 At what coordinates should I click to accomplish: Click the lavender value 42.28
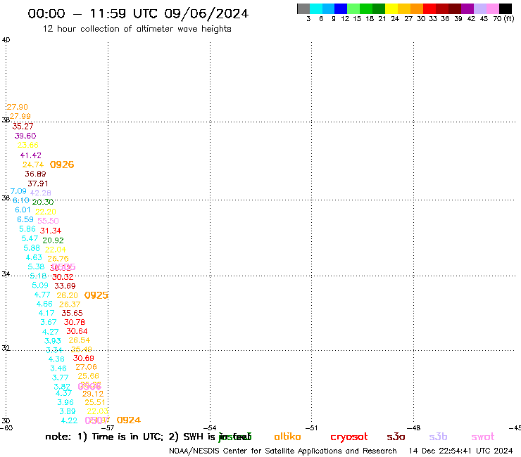coord(41,193)
